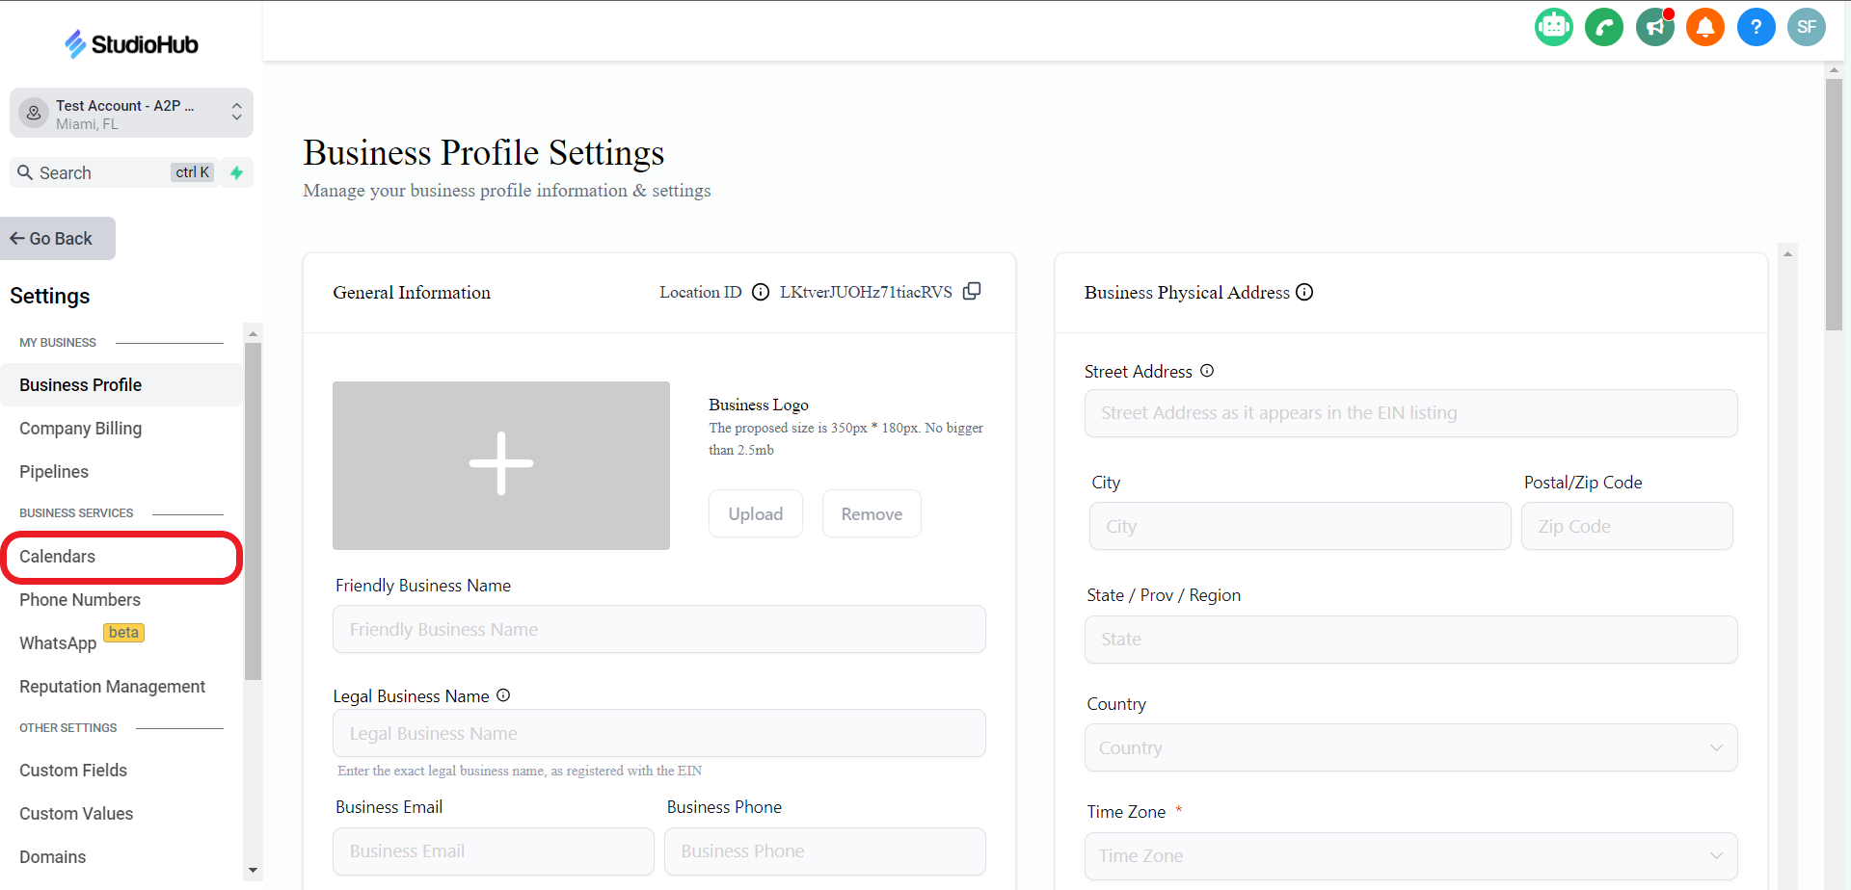Open the Country dropdown
The height and width of the screenshot is (890, 1851).
click(1410, 747)
